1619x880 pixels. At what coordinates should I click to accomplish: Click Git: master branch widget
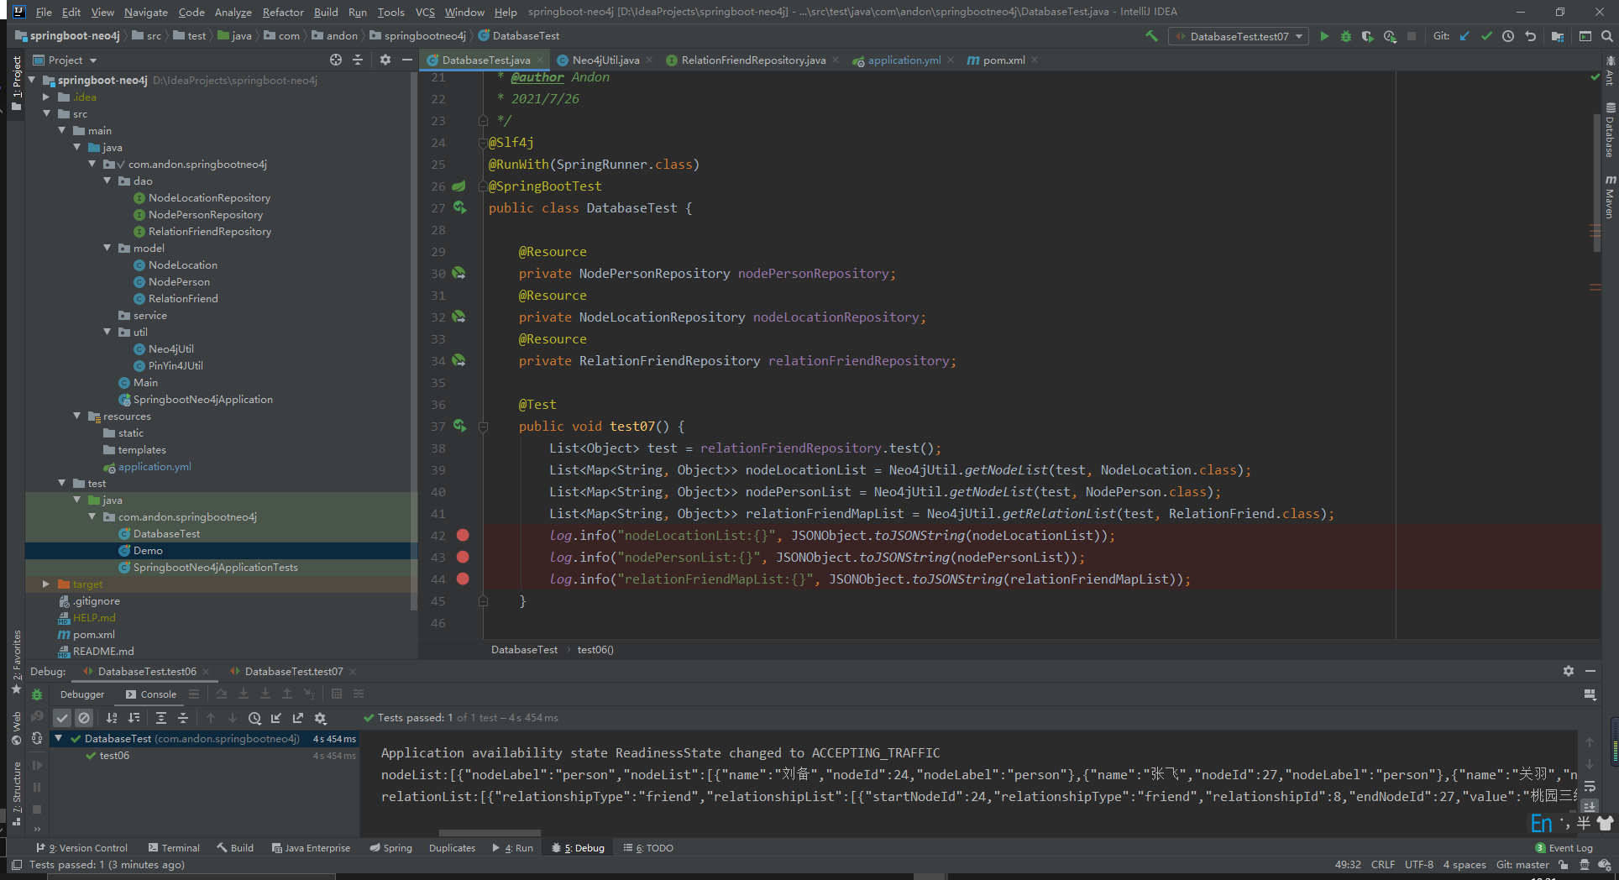pyautogui.click(x=1522, y=865)
